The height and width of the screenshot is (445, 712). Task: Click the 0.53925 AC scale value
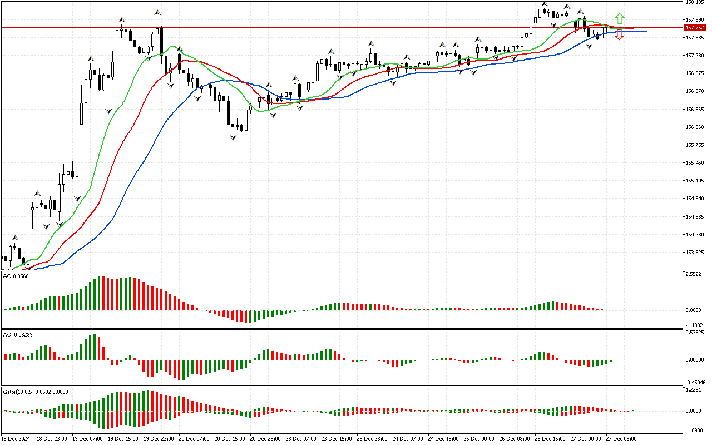695,333
